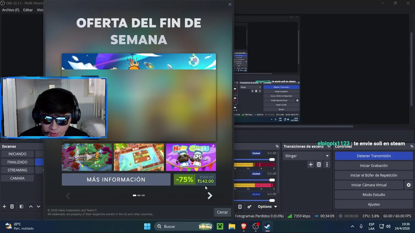The width and height of the screenshot is (415, 233).
Task: Open Ajustes settings
Action: (374, 205)
